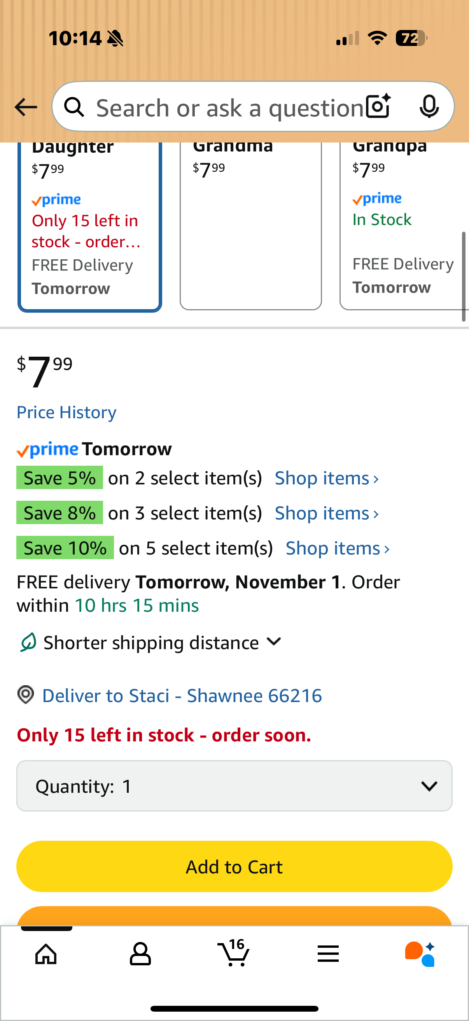Open Shop items for Save 10% offer
This screenshot has width=469, height=1021.
click(337, 548)
